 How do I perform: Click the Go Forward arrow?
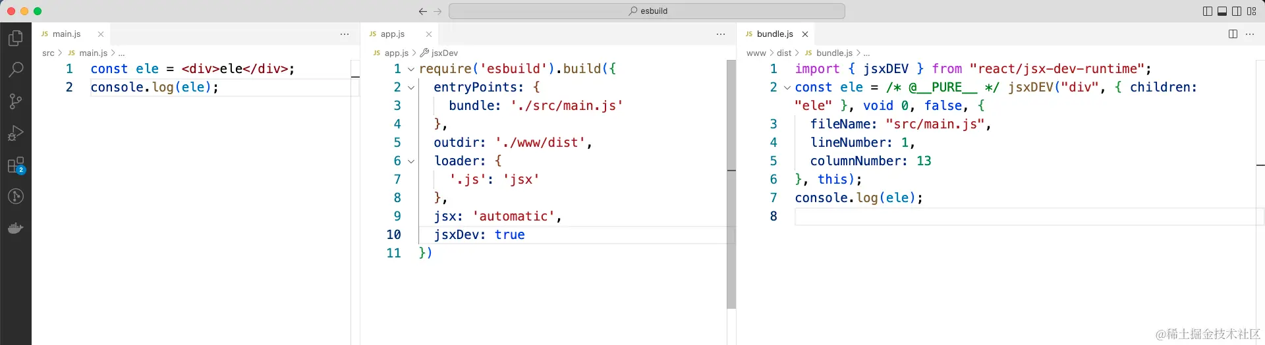tap(437, 11)
